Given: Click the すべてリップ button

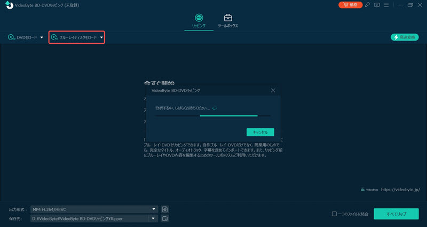Looking at the screenshot, I should [x=396, y=214].
